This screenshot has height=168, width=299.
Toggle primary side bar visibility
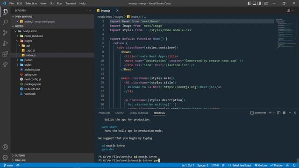click(249, 3)
